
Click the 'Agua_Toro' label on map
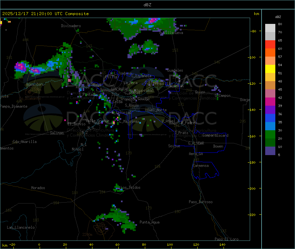[x=35, y=84]
